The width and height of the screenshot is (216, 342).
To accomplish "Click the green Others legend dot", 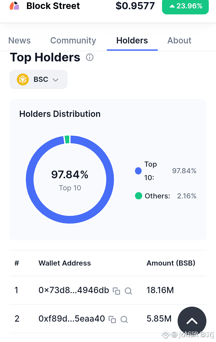I will tap(139, 196).
